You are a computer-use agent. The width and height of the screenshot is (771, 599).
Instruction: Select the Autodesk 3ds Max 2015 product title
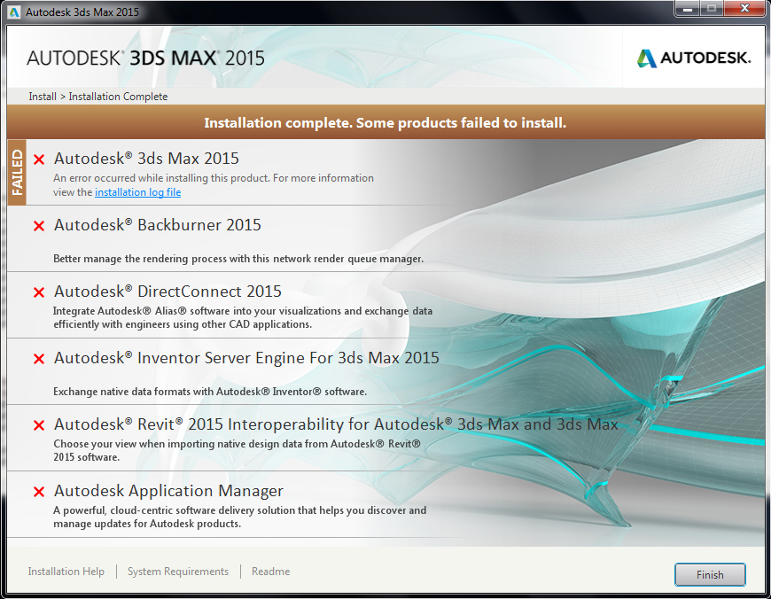click(x=146, y=159)
